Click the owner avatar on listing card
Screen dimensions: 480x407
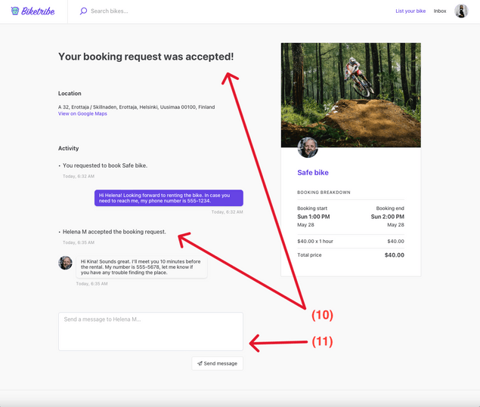tap(308, 147)
